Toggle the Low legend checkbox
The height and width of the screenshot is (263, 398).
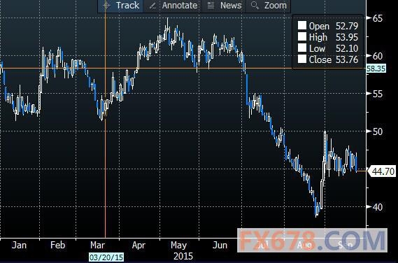point(302,48)
